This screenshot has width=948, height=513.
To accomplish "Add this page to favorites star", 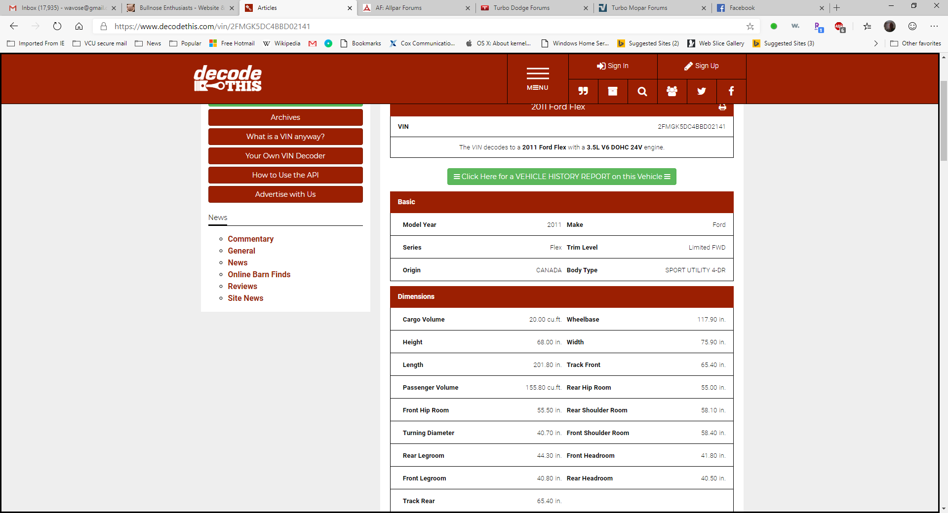I will [x=750, y=27].
